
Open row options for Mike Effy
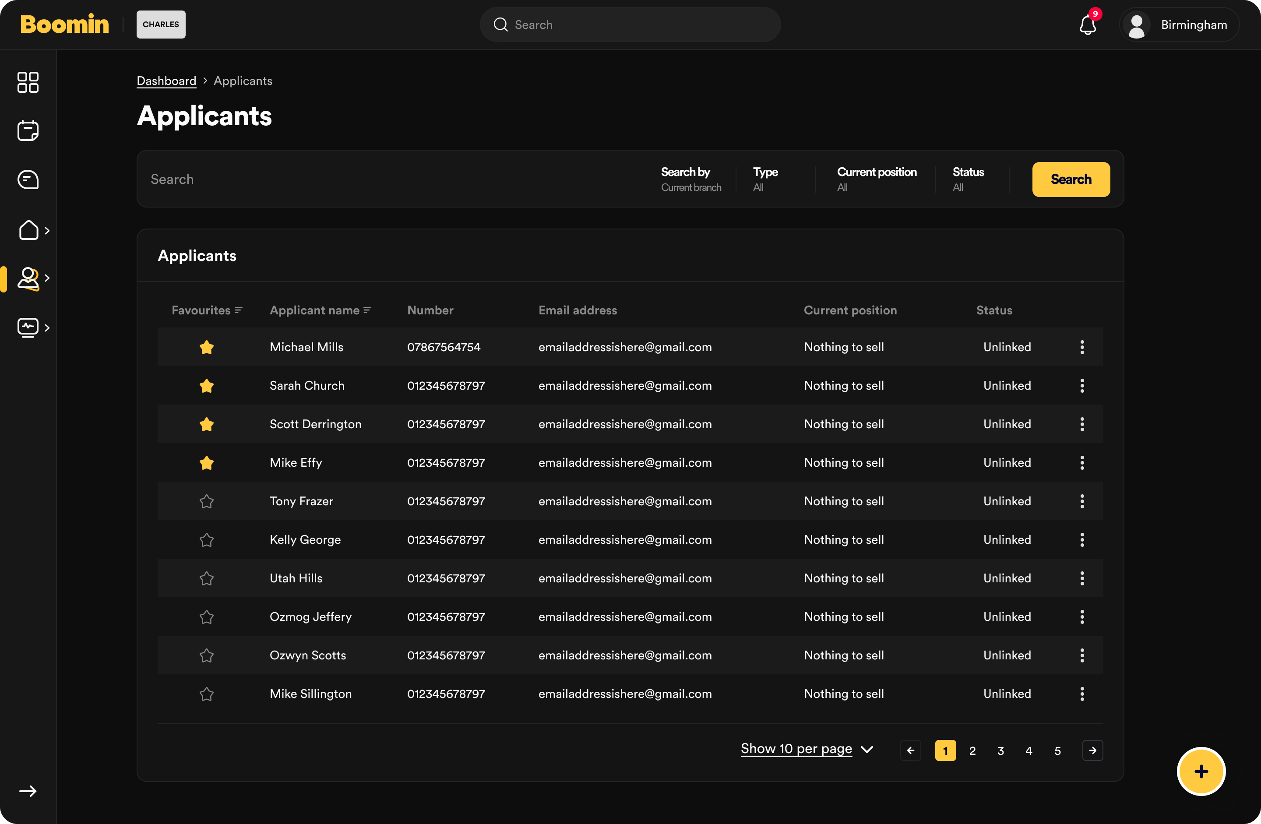click(x=1082, y=463)
